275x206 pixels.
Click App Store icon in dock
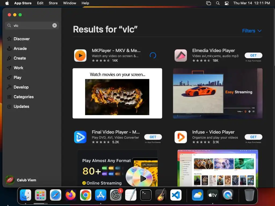101,195
